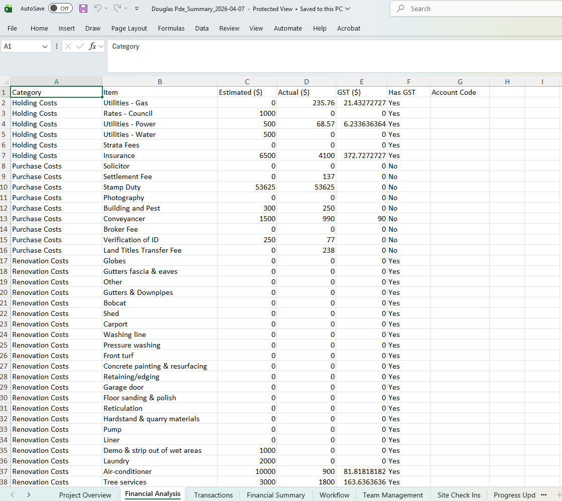Toggle the AutoSave switch
The width and height of the screenshot is (562, 501).
(60, 8)
